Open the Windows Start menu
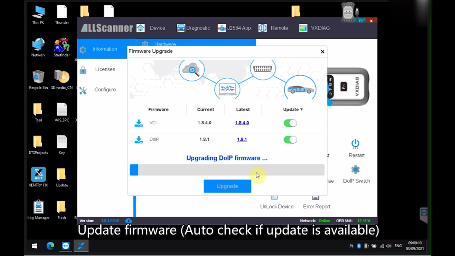Image resolution: width=455 pixels, height=256 pixels. (34, 246)
